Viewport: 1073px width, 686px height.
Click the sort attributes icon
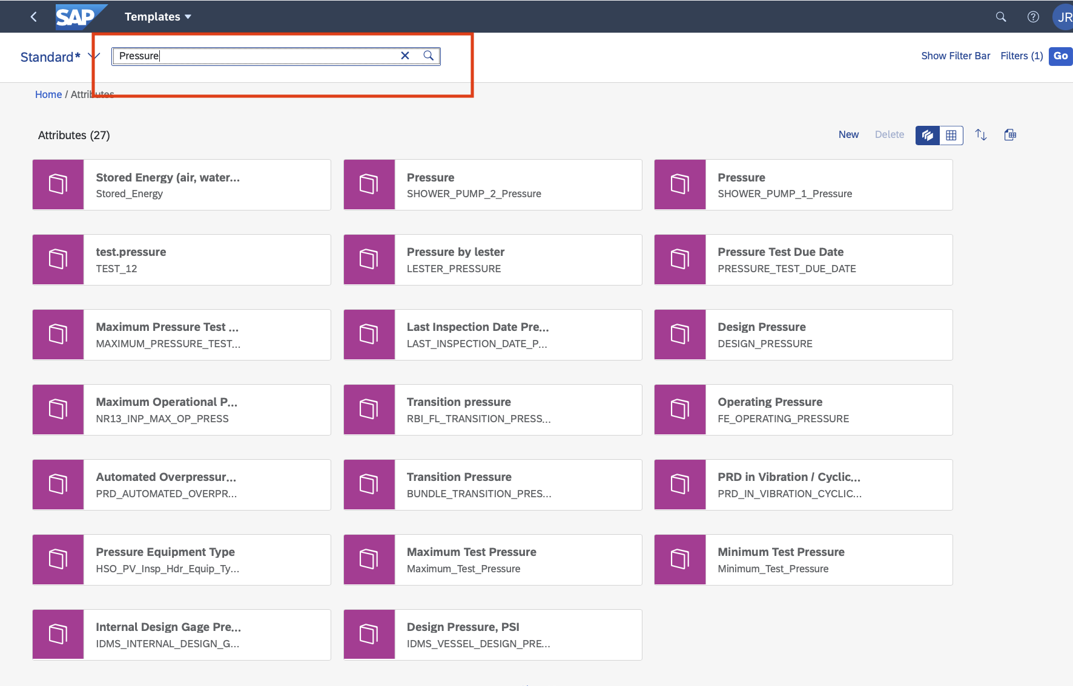981,135
